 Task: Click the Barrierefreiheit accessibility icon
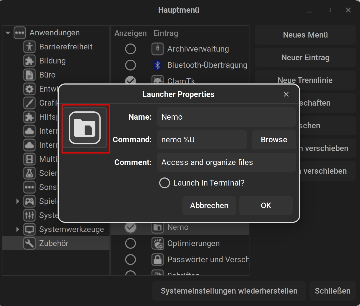[29, 47]
